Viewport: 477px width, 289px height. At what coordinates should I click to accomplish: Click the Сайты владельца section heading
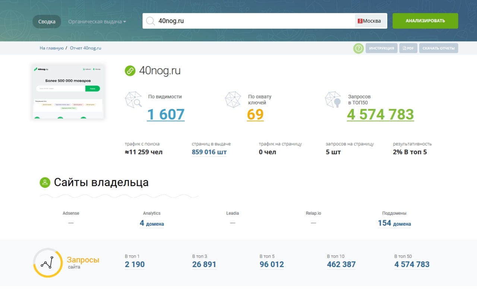tap(101, 182)
